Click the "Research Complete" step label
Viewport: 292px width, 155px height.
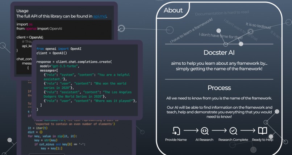tap(233, 140)
